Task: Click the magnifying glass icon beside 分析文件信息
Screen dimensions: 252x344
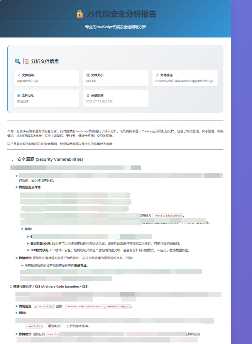Action: (17, 61)
